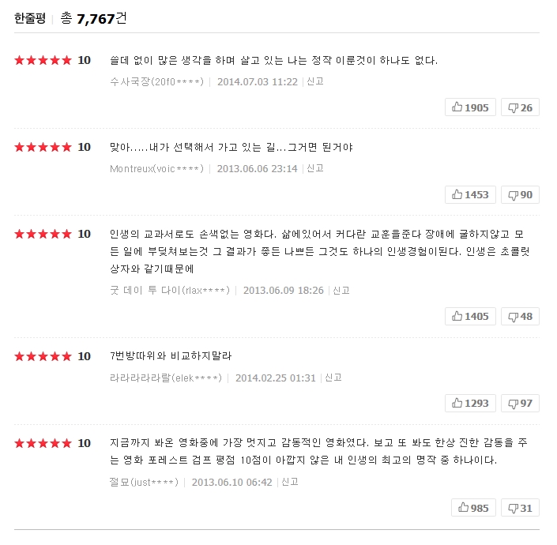Open reviewer 절묘(just****) profile
The width and height of the screenshot is (557, 545).
click(144, 482)
